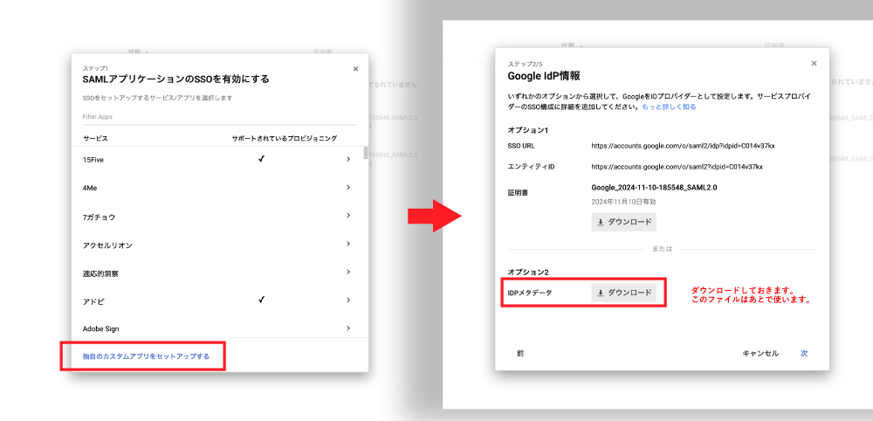
Task: Select the 7ガチョウ row label
Action: pos(99,217)
